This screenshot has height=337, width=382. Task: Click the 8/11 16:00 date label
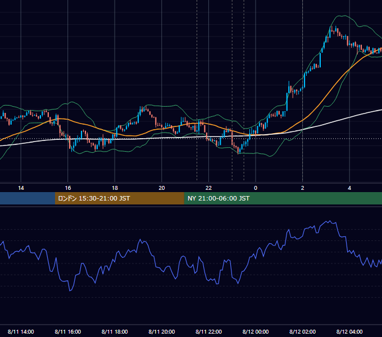coord(68,331)
